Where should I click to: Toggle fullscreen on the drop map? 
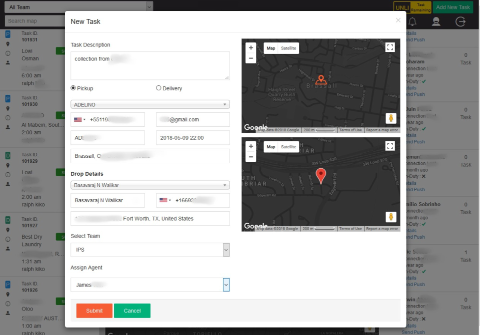pyautogui.click(x=389, y=146)
